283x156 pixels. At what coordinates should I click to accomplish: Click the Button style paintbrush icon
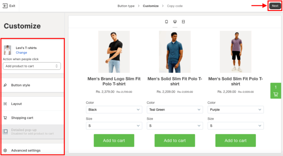coord(5,85)
